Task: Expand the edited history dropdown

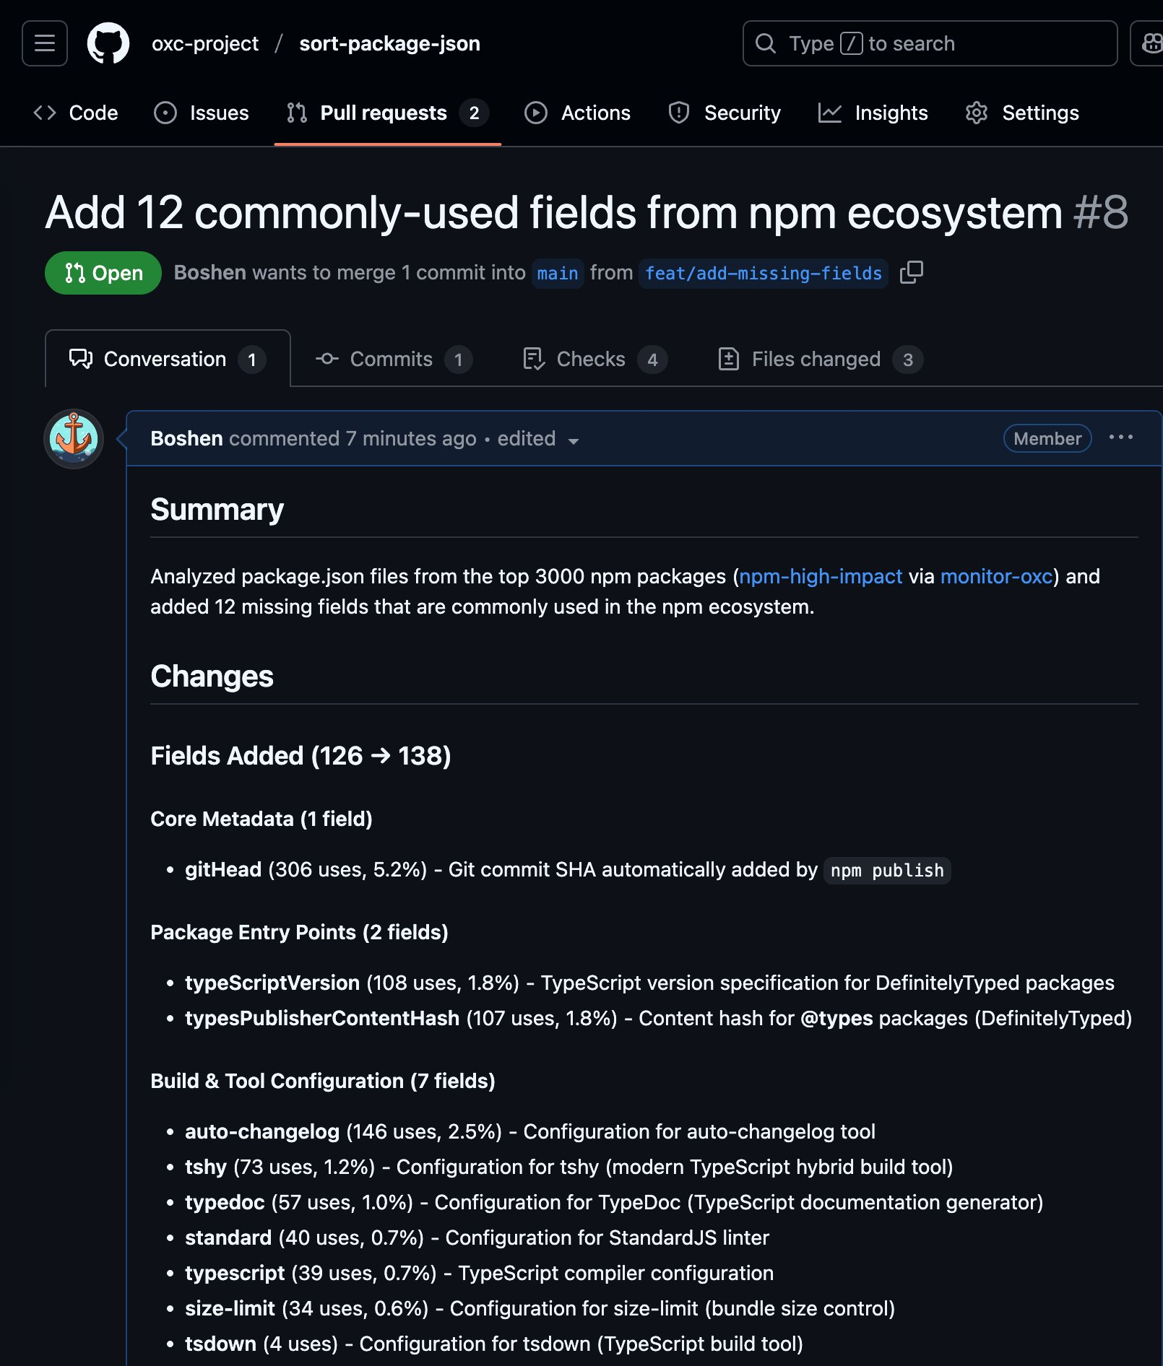Action: pos(538,439)
